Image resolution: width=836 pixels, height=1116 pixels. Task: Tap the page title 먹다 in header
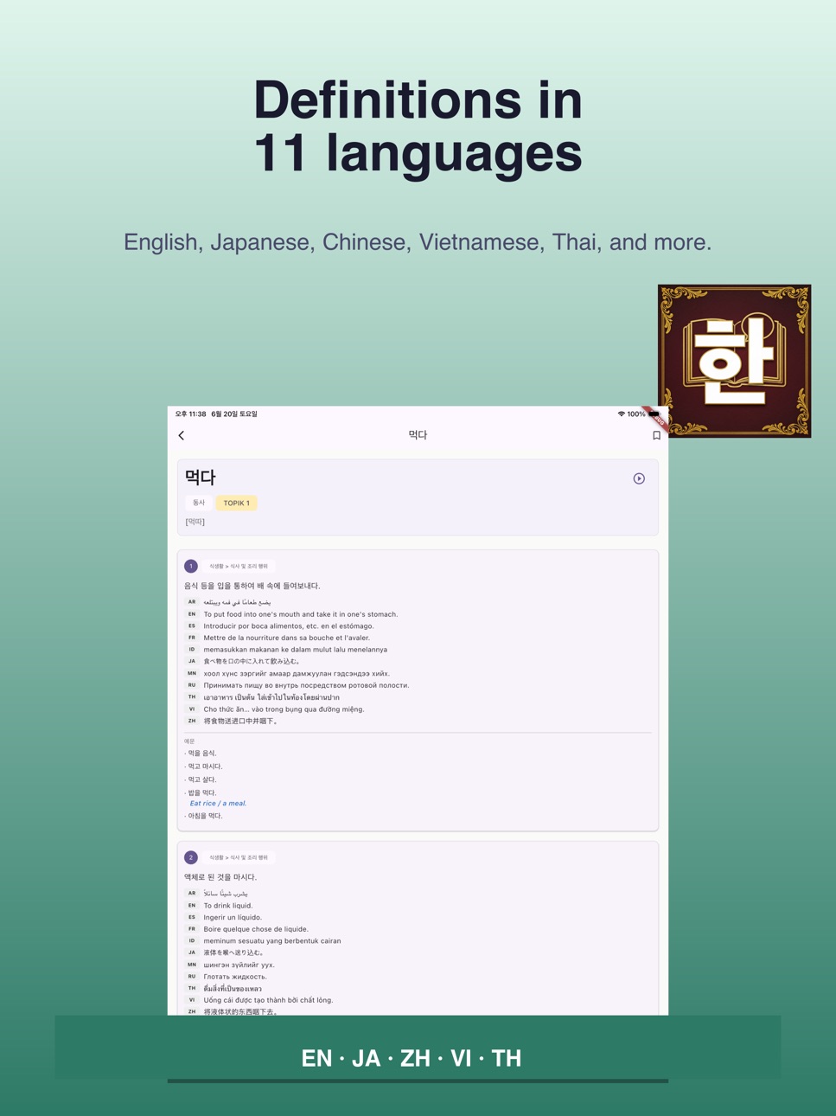tap(418, 435)
